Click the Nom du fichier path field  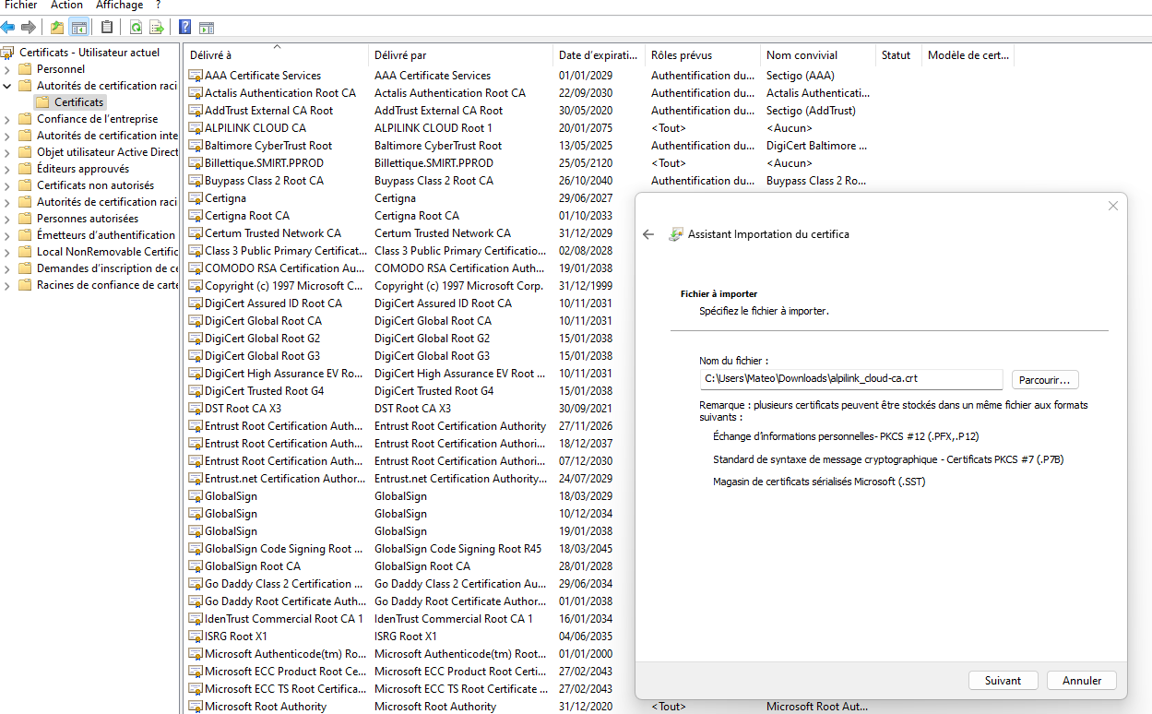pos(850,379)
